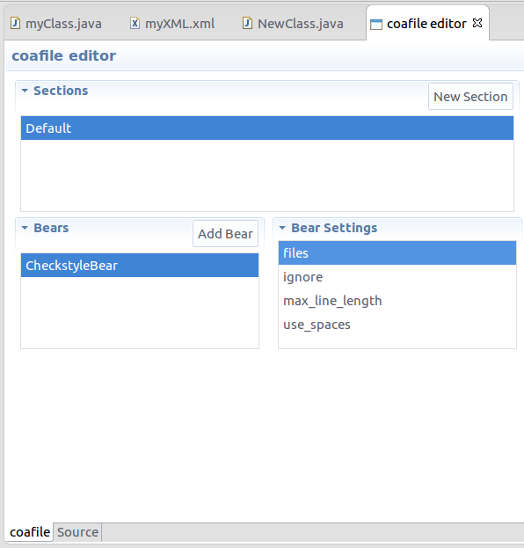Collapse the Bears section twistie
This screenshot has height=548, width=524.
(x=25, y=228)
